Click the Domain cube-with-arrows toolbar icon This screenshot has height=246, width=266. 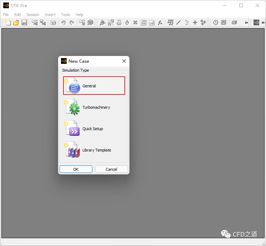(x=102, y=22)
